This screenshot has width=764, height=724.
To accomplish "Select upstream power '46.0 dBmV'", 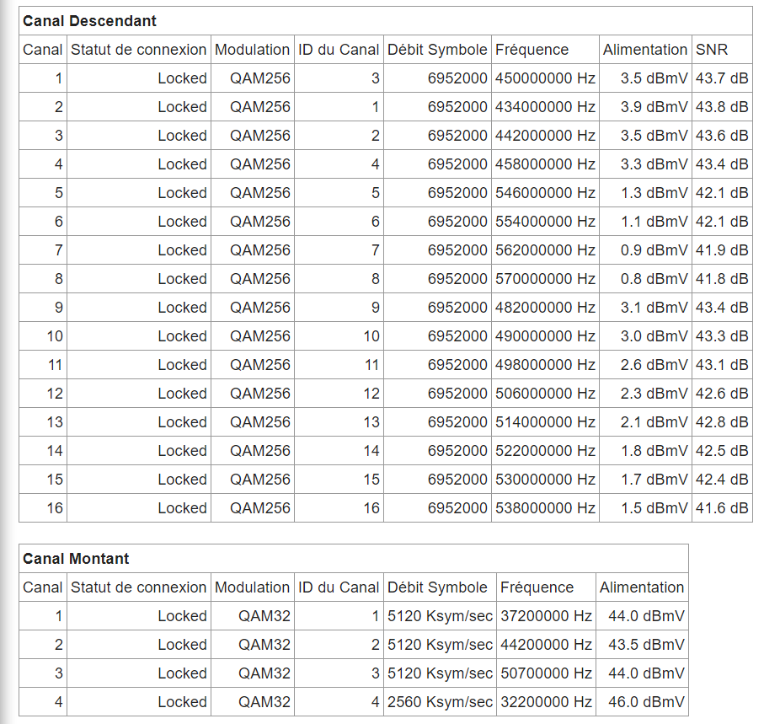I will coord(646,702).
